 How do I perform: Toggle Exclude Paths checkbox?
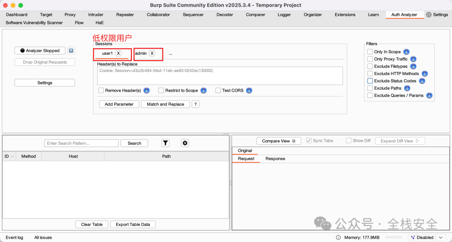(370, 88)
